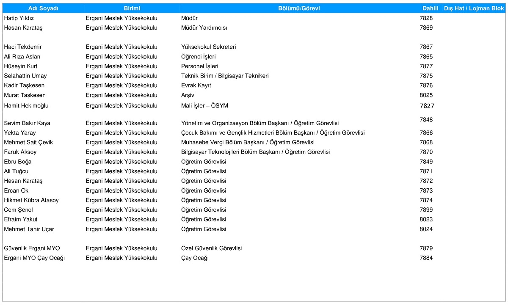Select the name Kadir Taşkesen
This screenshot has height=306, width=508.
coord(24,85)
